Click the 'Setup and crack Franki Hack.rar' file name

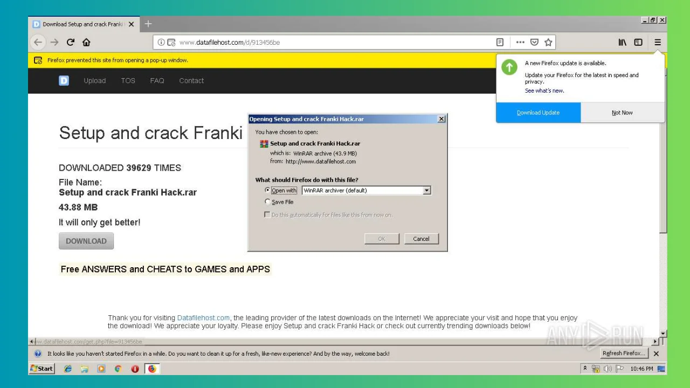(x=128, y=192)
